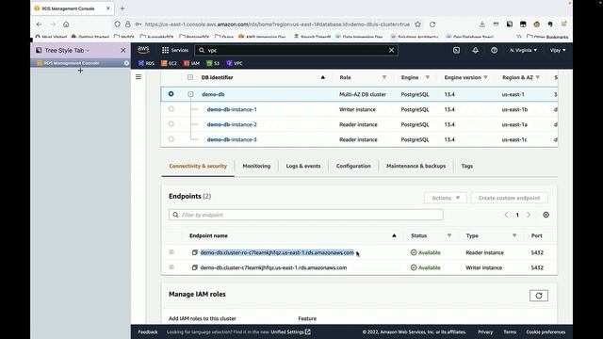Open endpoints table settings gear
The height and width of the screenshot is (339, 603).
[546, 215]
